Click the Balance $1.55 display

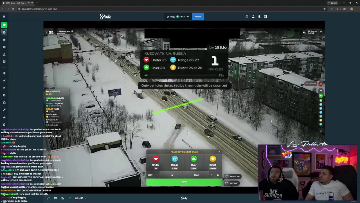[312, 32]
